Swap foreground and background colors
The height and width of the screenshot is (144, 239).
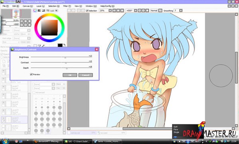(65, 45)
